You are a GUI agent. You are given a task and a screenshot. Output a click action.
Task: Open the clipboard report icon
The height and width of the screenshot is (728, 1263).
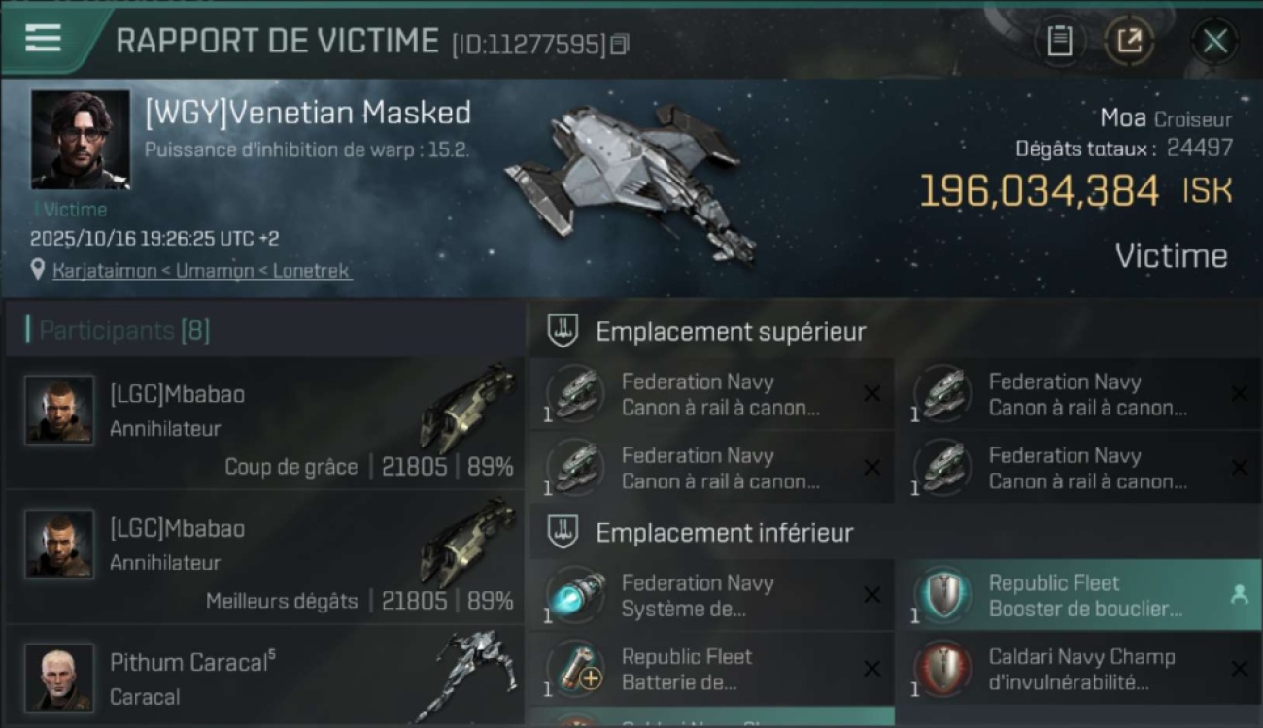1060,41
